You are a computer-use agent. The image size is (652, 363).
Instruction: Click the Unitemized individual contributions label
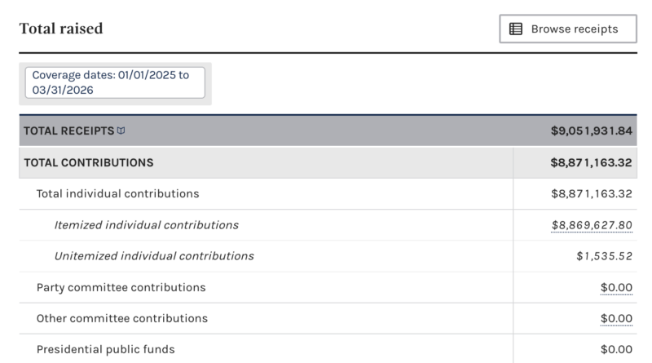pyautogui.click(x=154, y=256)
